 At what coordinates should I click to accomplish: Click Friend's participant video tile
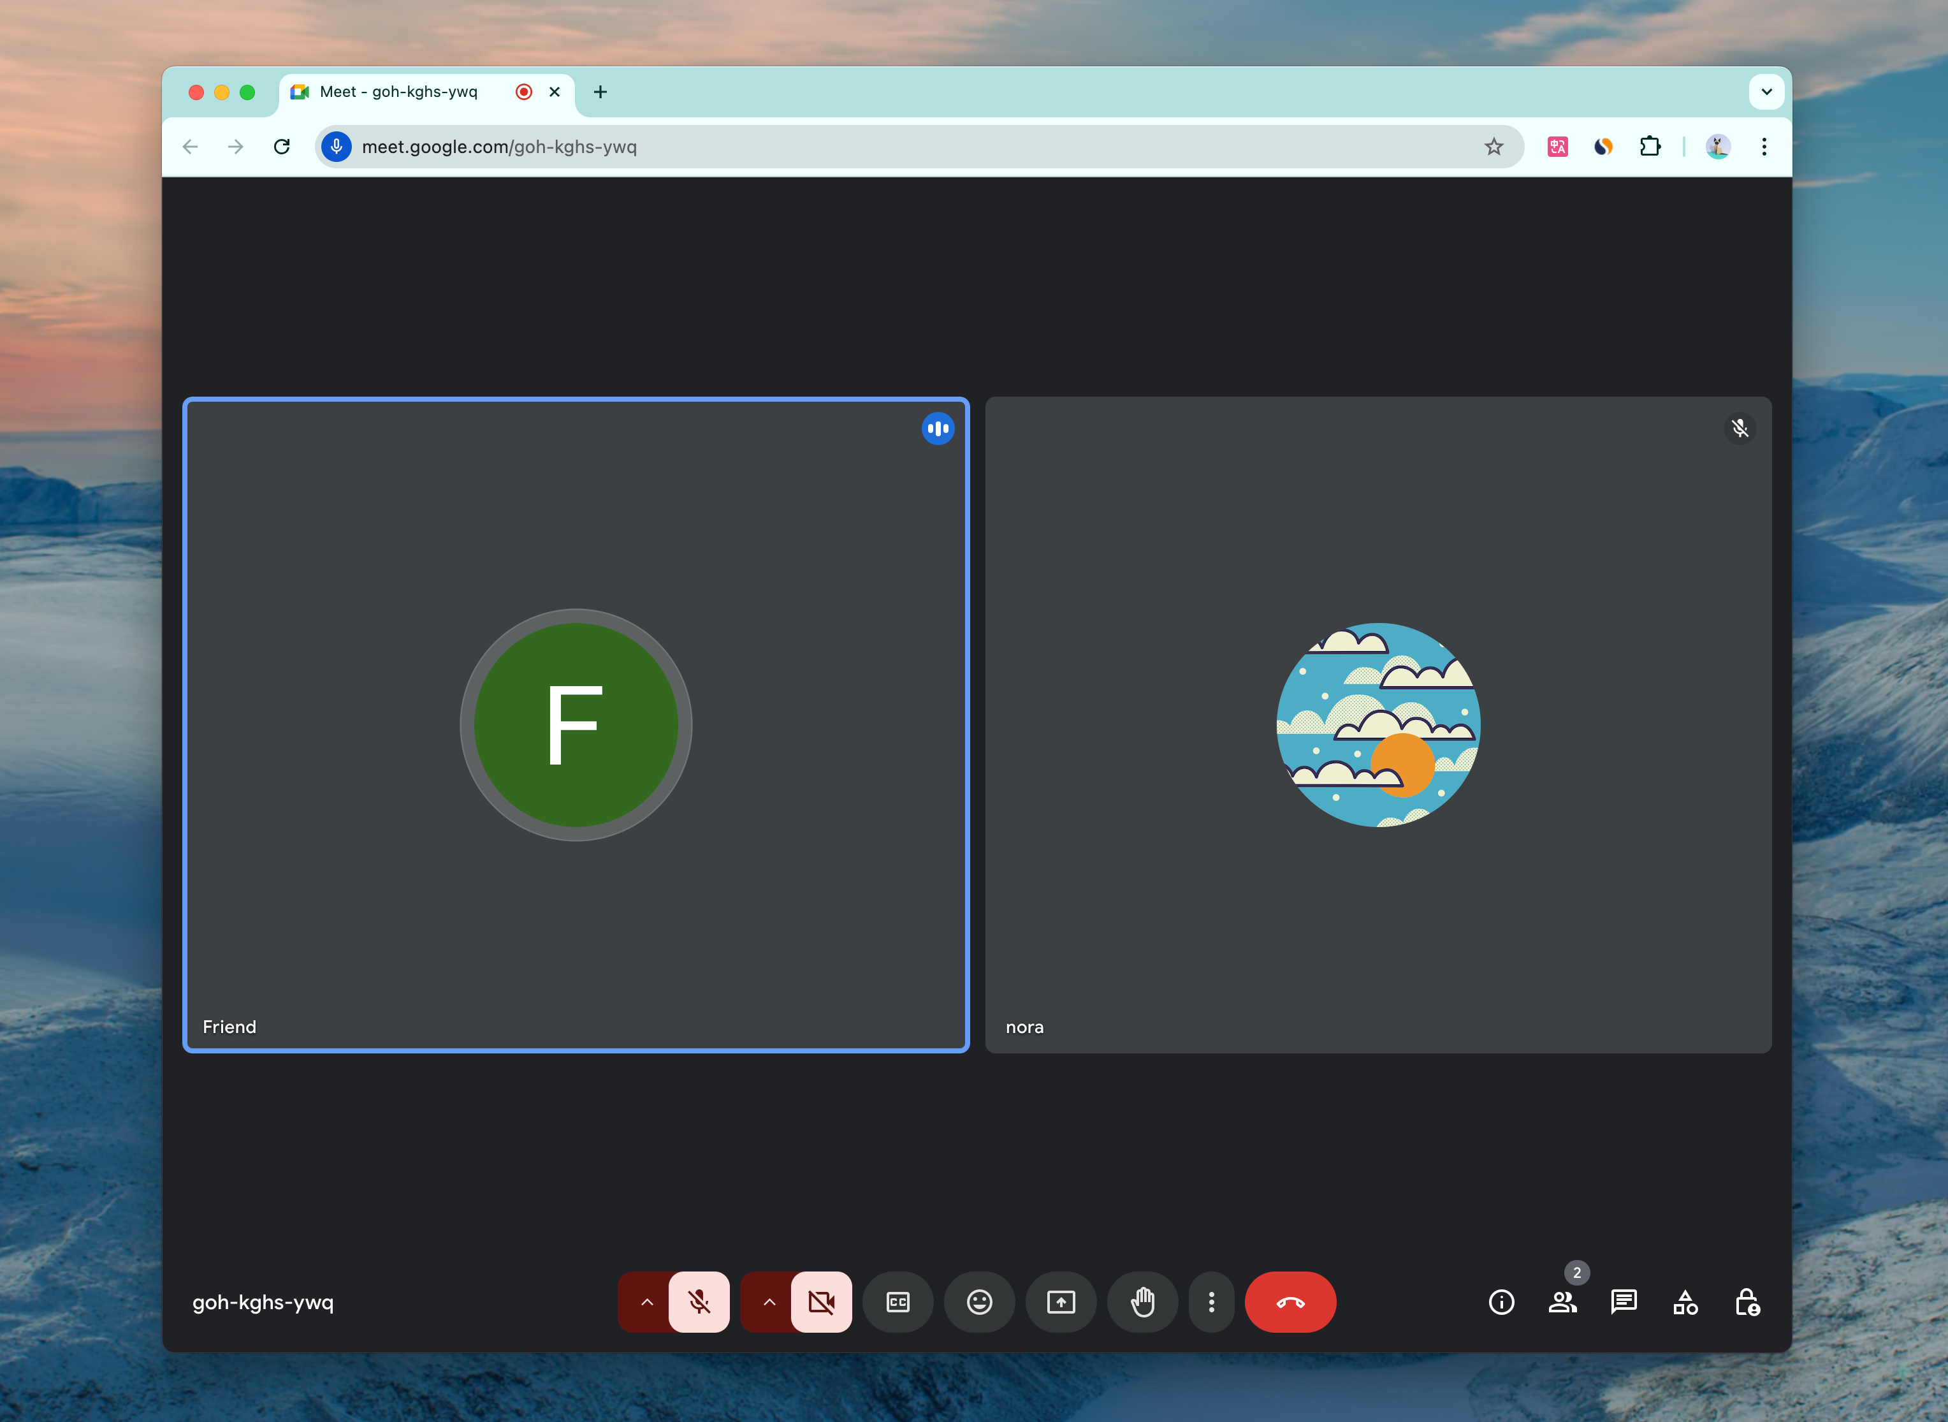click(x=576, y=725)
